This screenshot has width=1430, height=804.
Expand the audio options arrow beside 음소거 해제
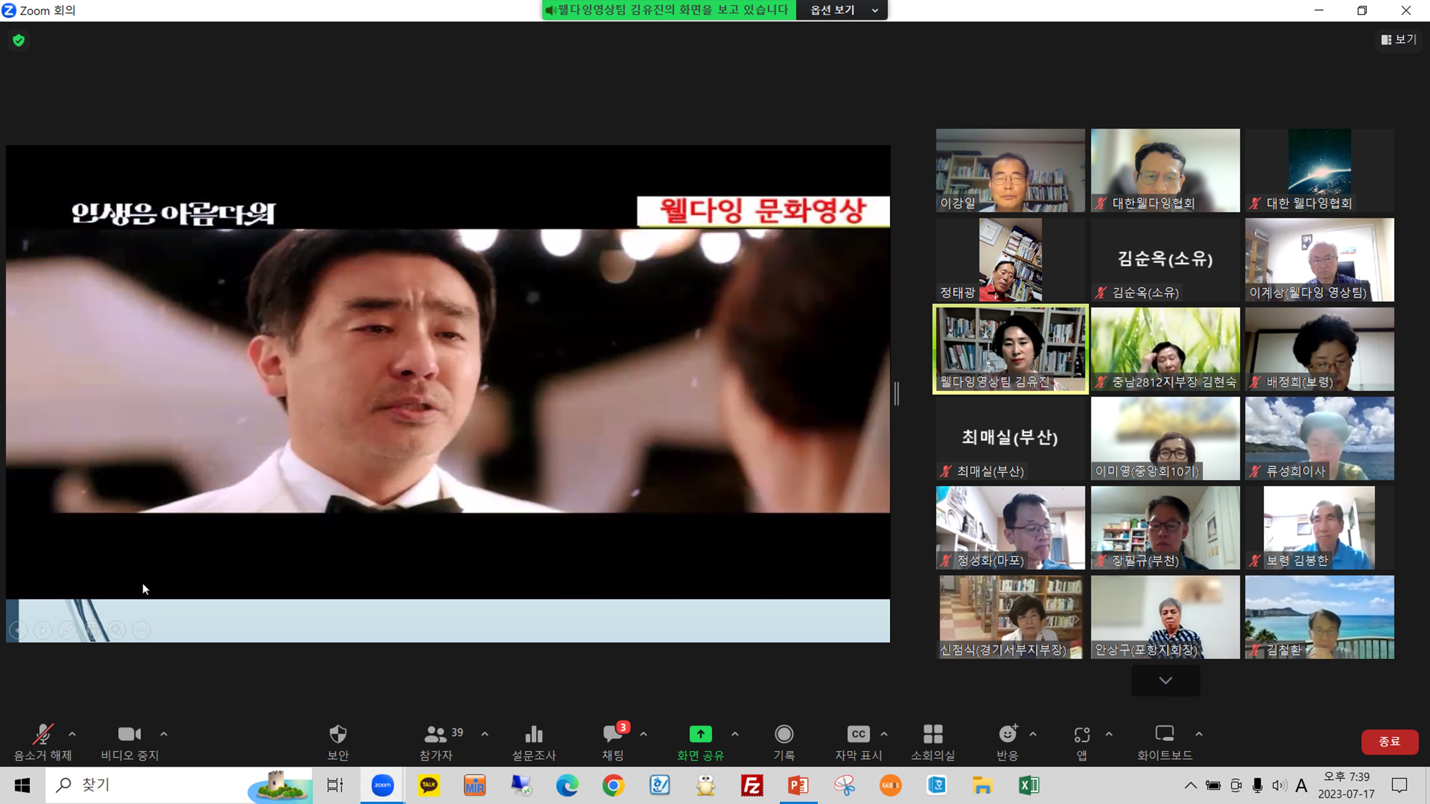point(72,734)
